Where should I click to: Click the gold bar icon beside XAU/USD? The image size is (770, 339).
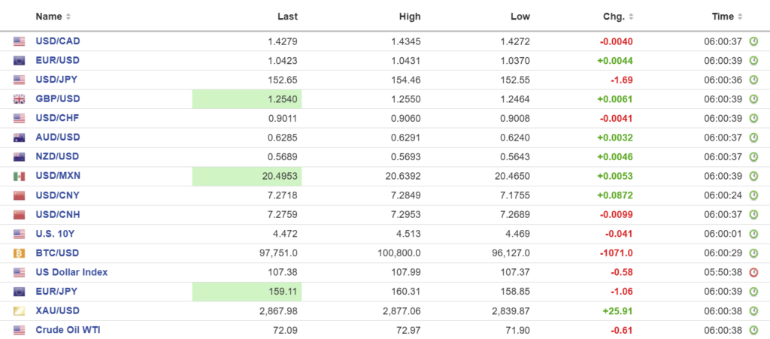click(x=20, y=311)
